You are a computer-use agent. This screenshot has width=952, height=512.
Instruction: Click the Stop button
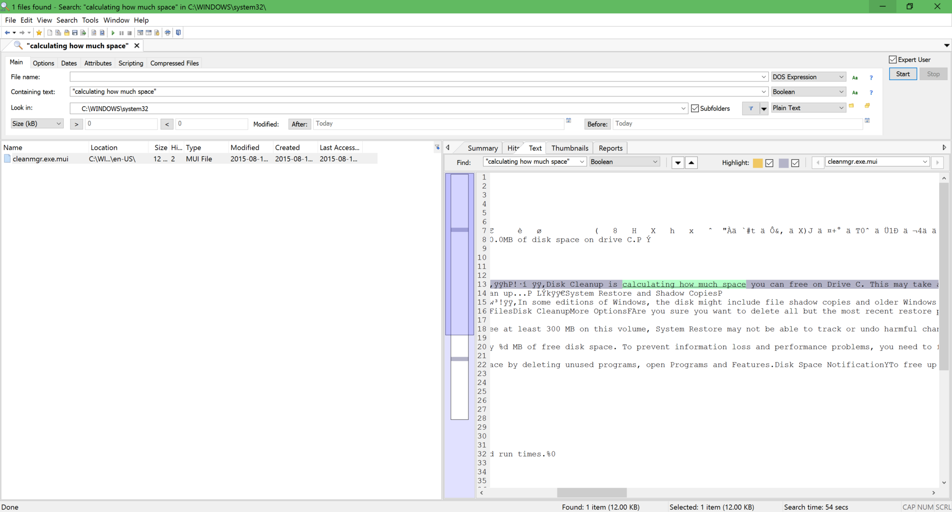click(x=933, y=74)
